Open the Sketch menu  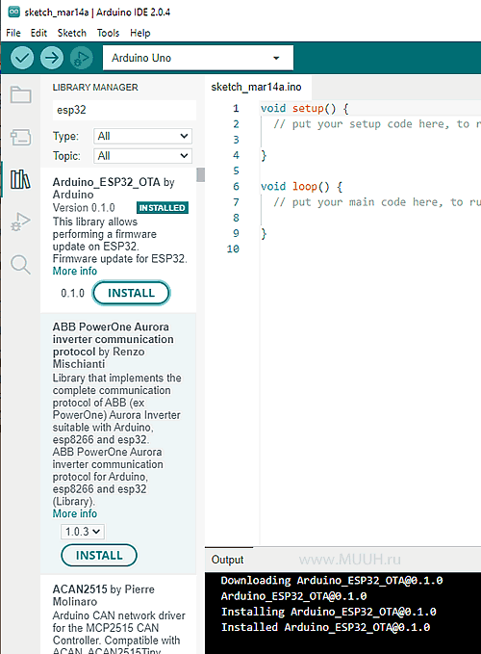click(x=71, y=33)
